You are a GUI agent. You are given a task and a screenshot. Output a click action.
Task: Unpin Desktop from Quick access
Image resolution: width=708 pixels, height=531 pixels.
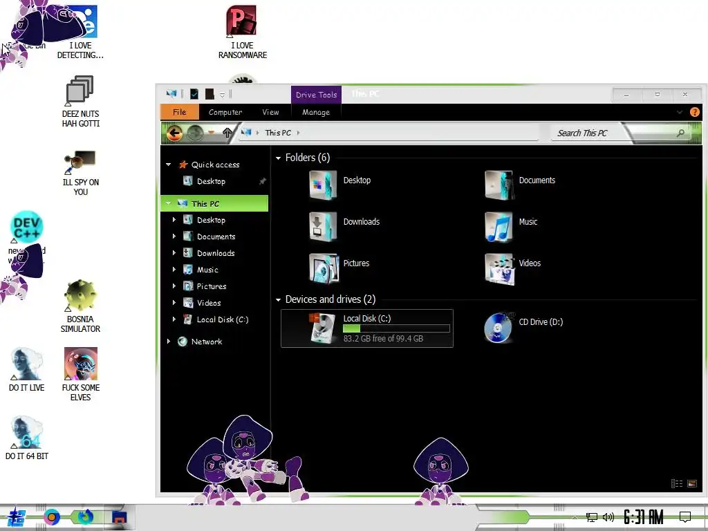pos(262,181)
